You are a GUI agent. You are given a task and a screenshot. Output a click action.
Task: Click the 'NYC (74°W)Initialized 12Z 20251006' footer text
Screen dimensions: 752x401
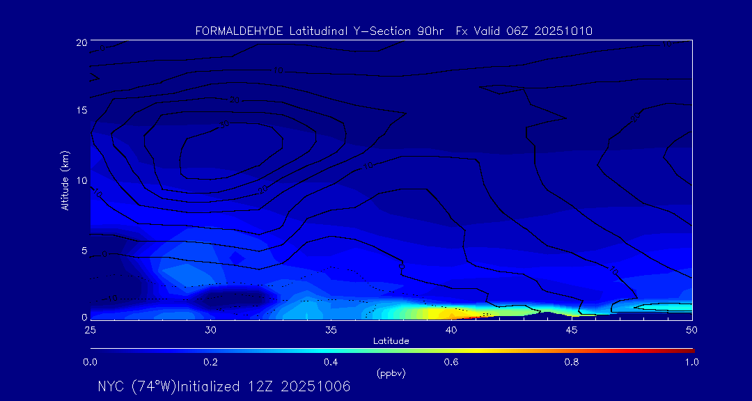pos(224,386)
